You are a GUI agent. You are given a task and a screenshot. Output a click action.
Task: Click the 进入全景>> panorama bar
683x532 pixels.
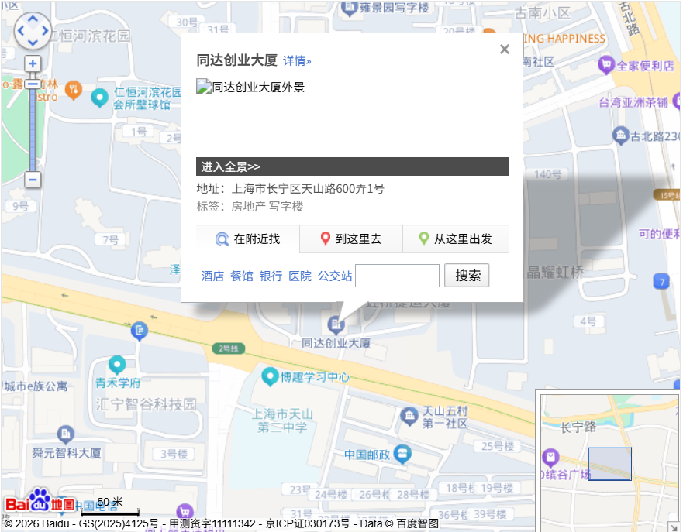click(x=352, y=166)
